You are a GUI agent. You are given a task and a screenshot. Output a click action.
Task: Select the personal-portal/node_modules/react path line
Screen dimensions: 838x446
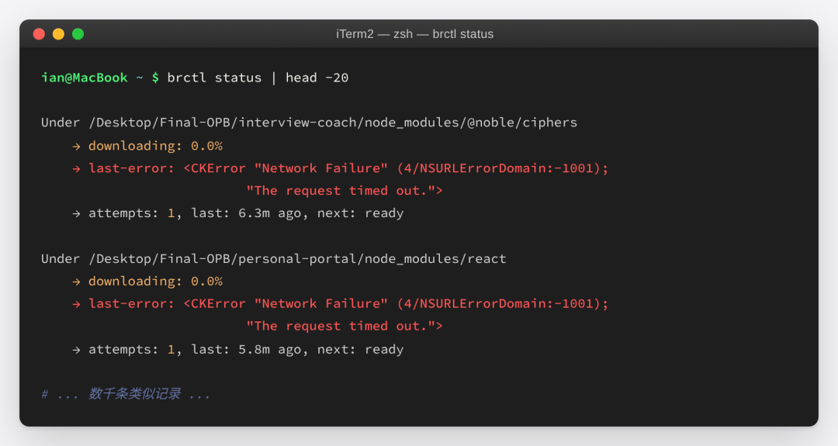pos(274,258)
